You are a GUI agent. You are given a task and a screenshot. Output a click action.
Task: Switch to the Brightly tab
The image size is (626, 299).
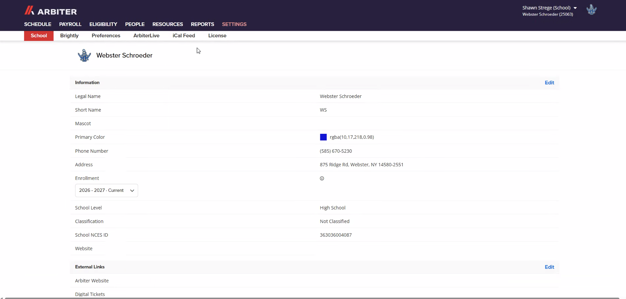point(69,36)
